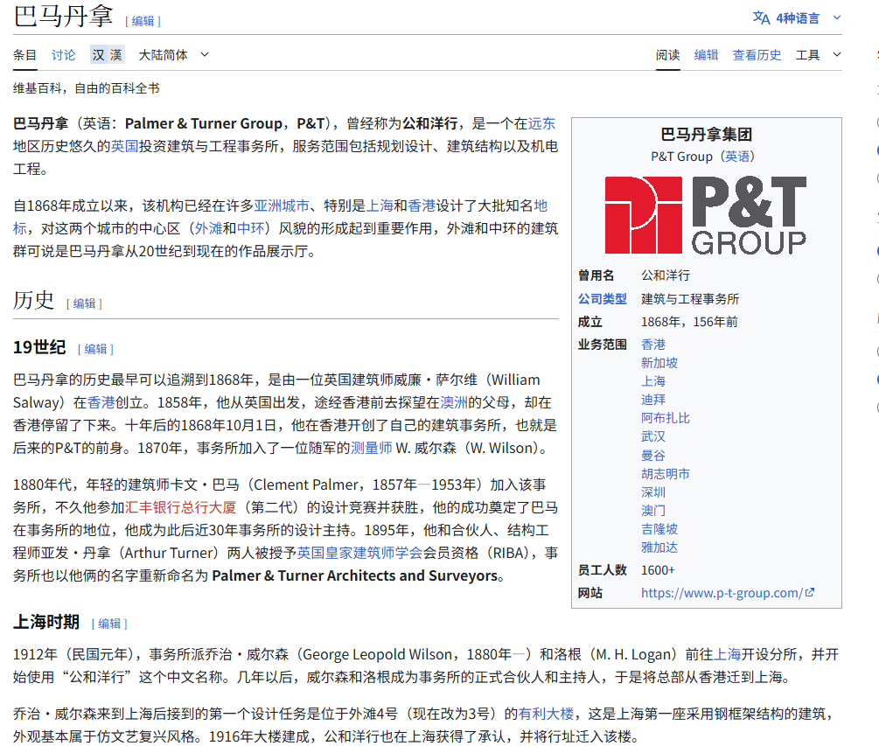The height and width of the screenshot is (746, 879).
Task: Expand the 4种语言 language list chevron
Action: coord(836,17)
